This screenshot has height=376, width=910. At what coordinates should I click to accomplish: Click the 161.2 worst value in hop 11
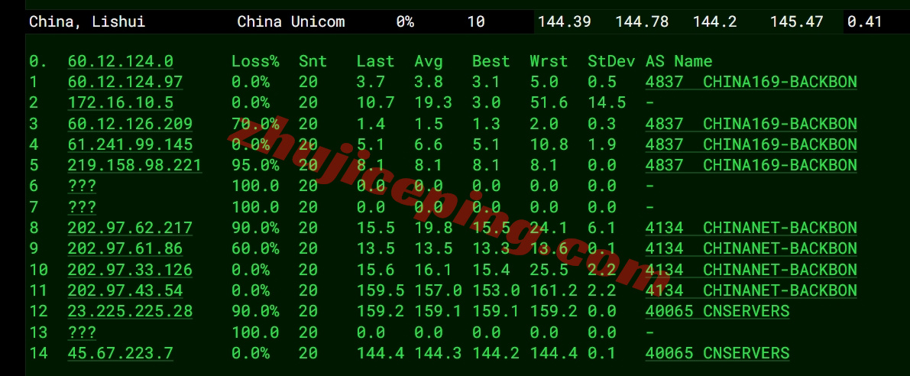[553, 290]
